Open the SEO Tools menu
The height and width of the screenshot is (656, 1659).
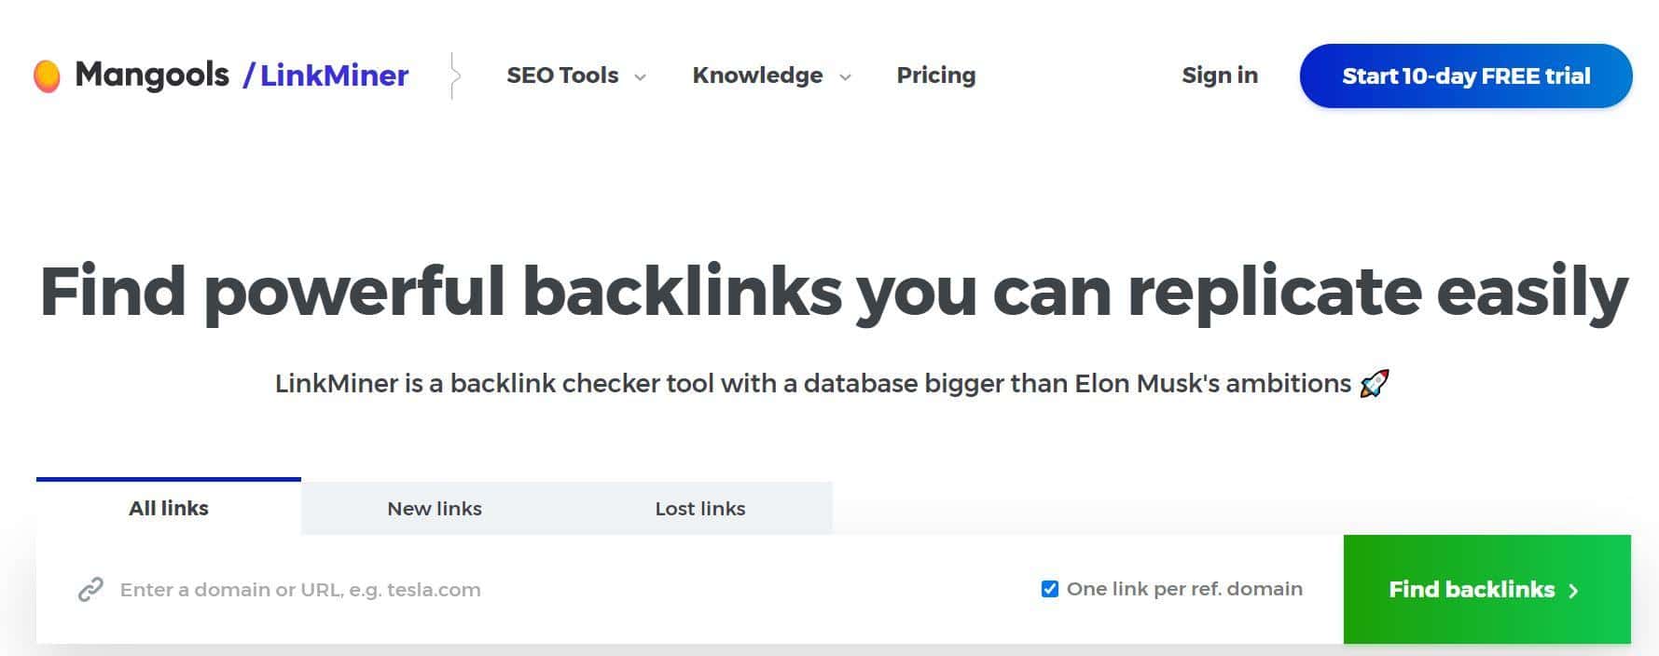point(562,75)
